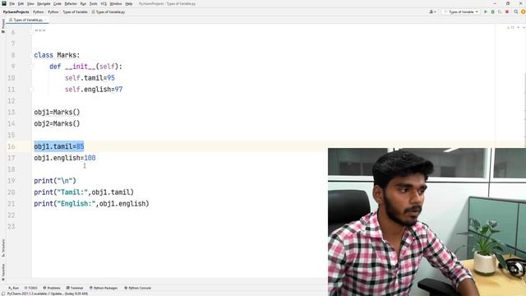
Task: Collapse the docstring fold marker on line 6
Action: [31, 32]
